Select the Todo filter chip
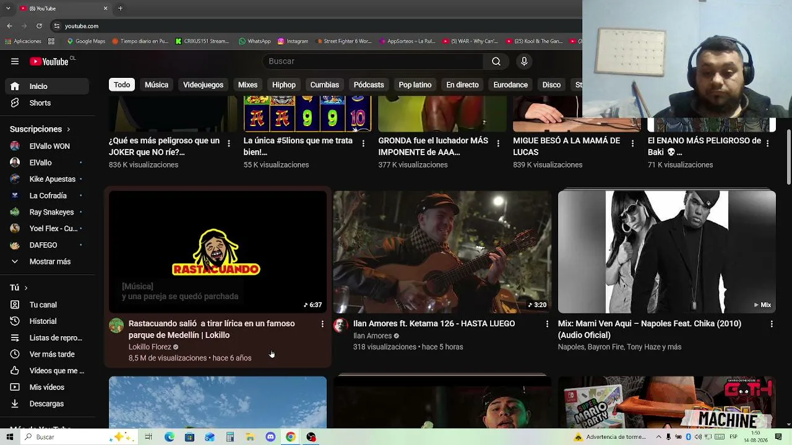Screen dimensions: 792x445 (122, 85)
